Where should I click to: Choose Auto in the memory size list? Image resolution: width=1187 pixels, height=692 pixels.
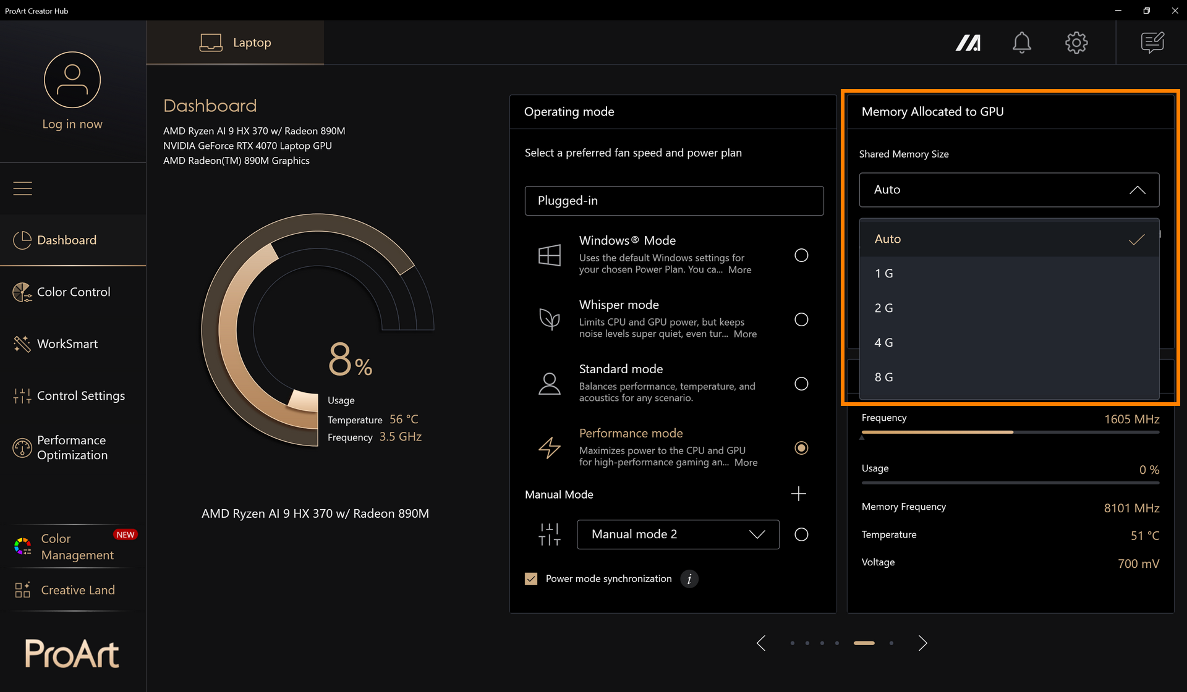tap(1009, 239)
